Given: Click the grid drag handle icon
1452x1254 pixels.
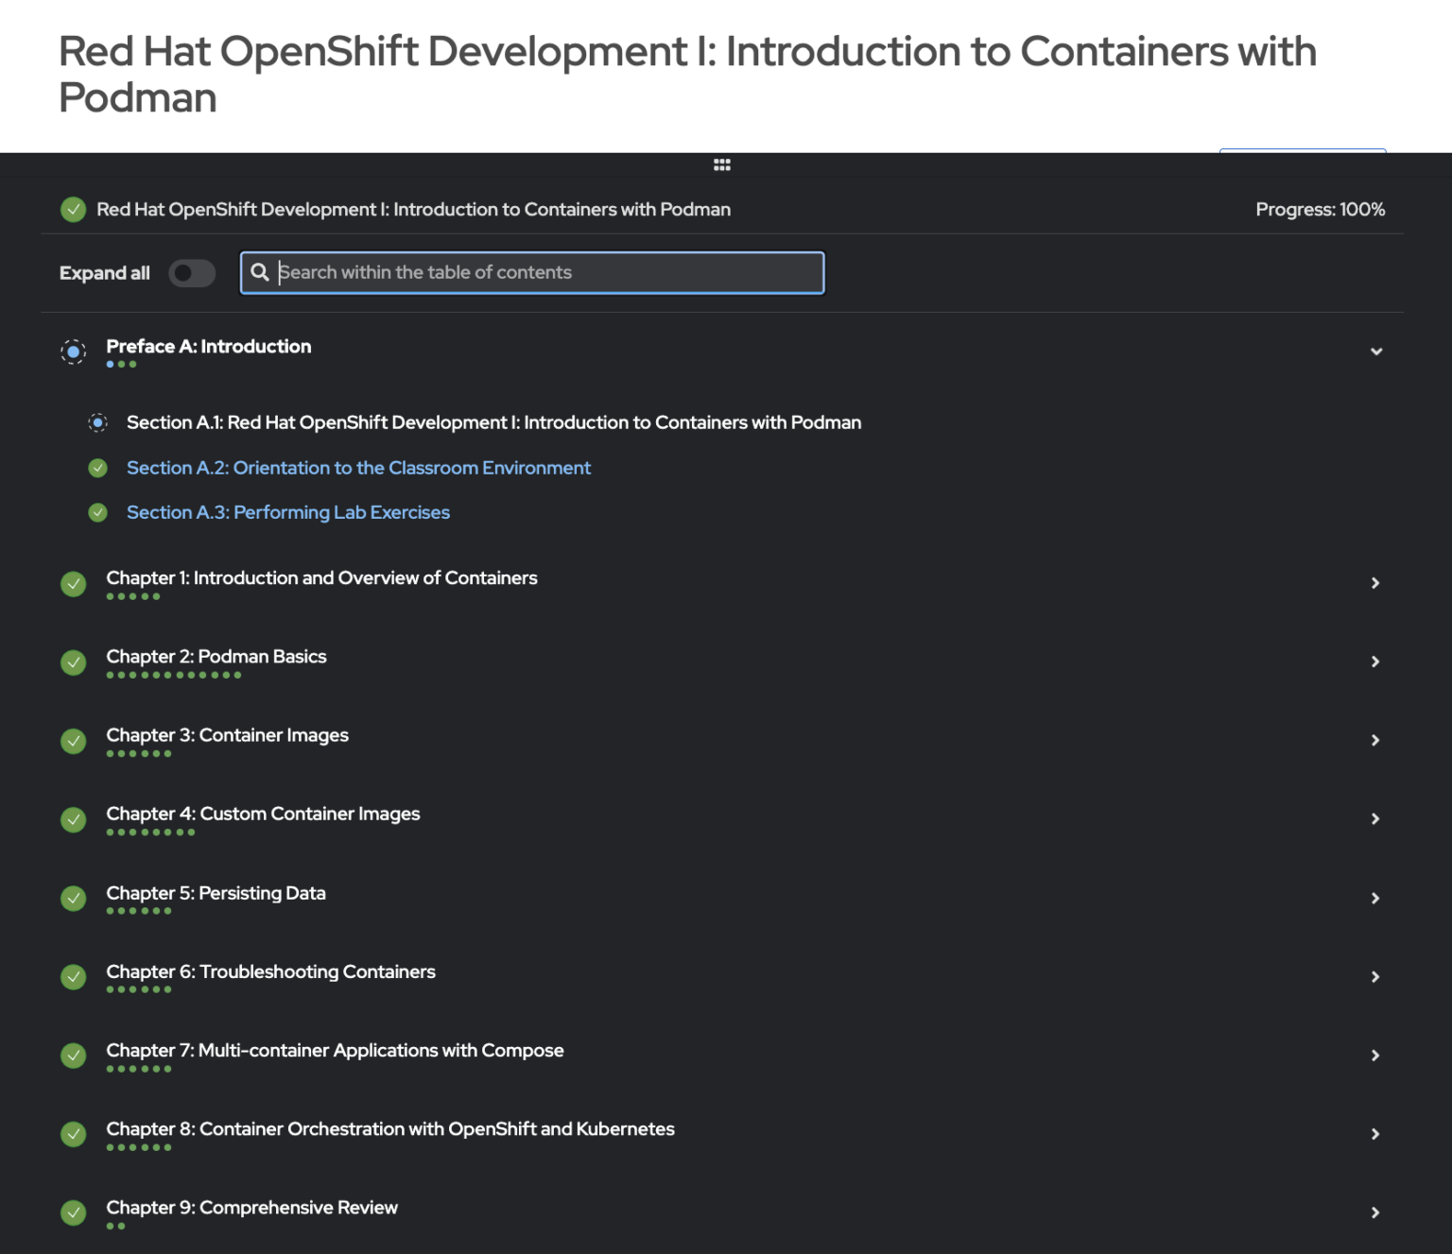Looking at the screenshot, I should (x=721, y=164).
